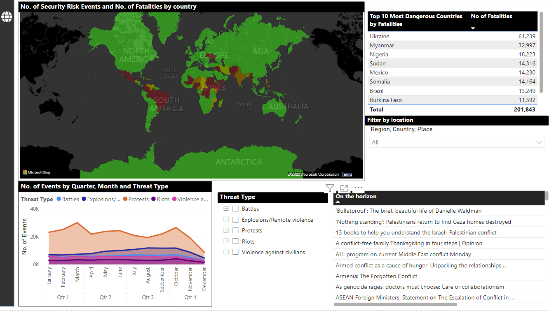This screenshot has width=549, height=311.
Task: Click the Focus mode expand icon
Action: 344,188
